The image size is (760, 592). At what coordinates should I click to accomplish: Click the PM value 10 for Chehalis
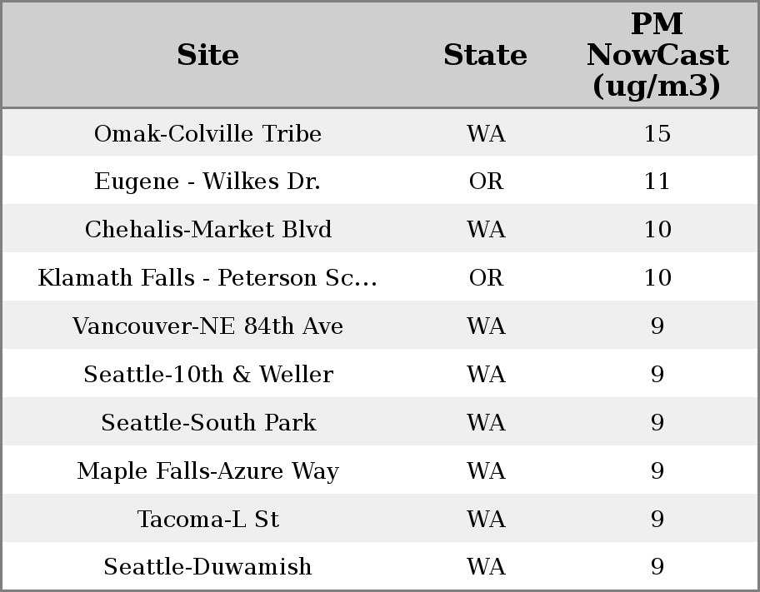tap(657, 230)
